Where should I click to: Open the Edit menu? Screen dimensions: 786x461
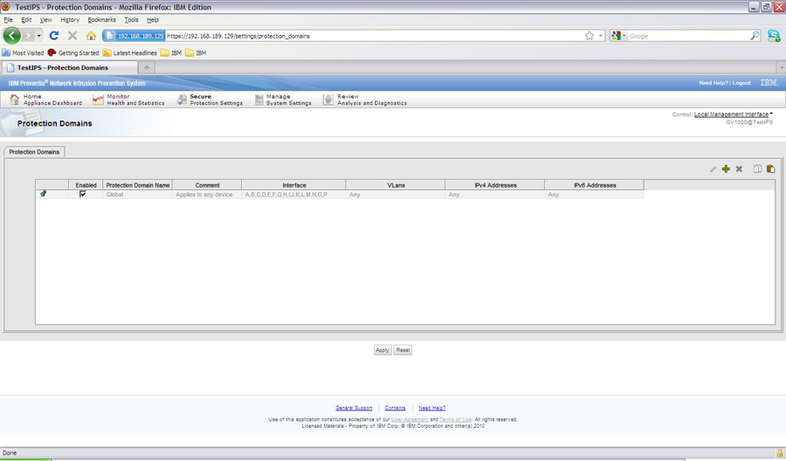(x=26, y=20)
